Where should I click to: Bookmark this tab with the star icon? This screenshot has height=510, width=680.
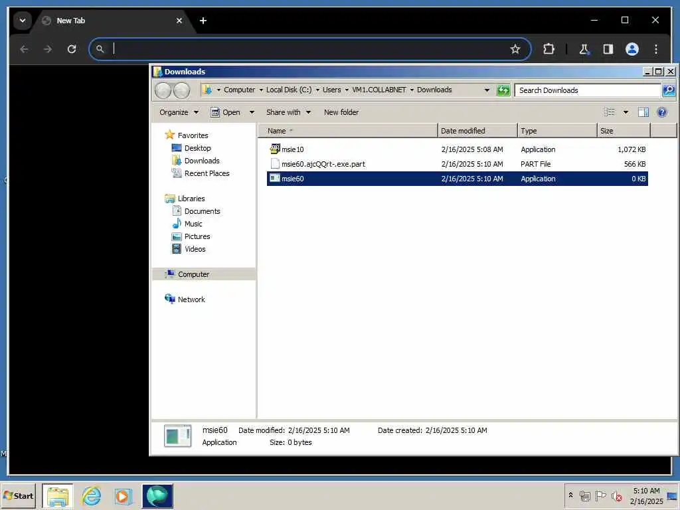(x=515, y=49)
